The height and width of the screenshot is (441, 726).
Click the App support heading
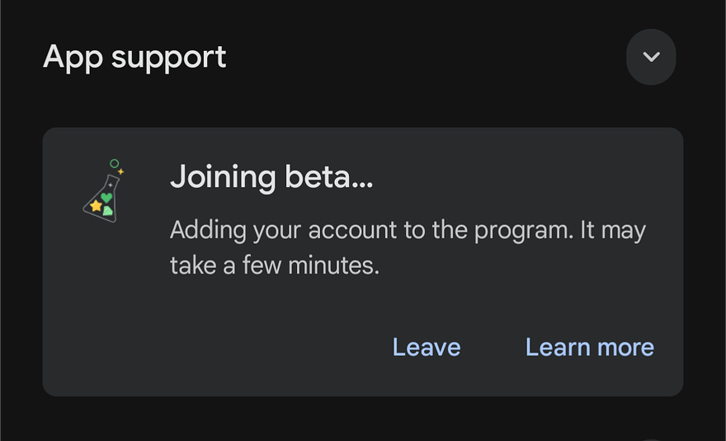[x=134, y=57]
